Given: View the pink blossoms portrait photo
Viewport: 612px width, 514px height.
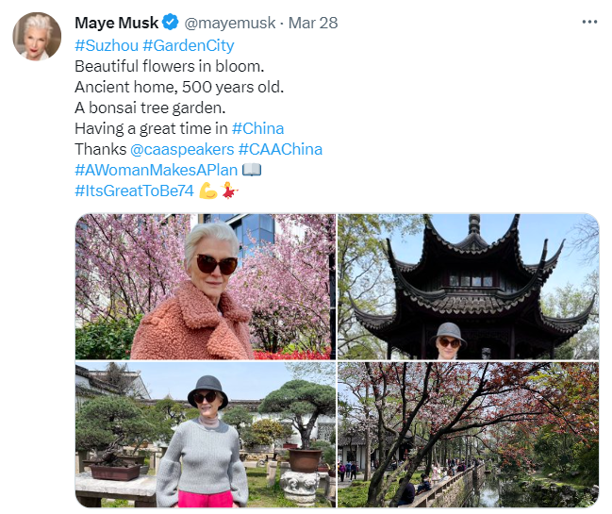Looking at the screenshot, I should tap(206, 287).
